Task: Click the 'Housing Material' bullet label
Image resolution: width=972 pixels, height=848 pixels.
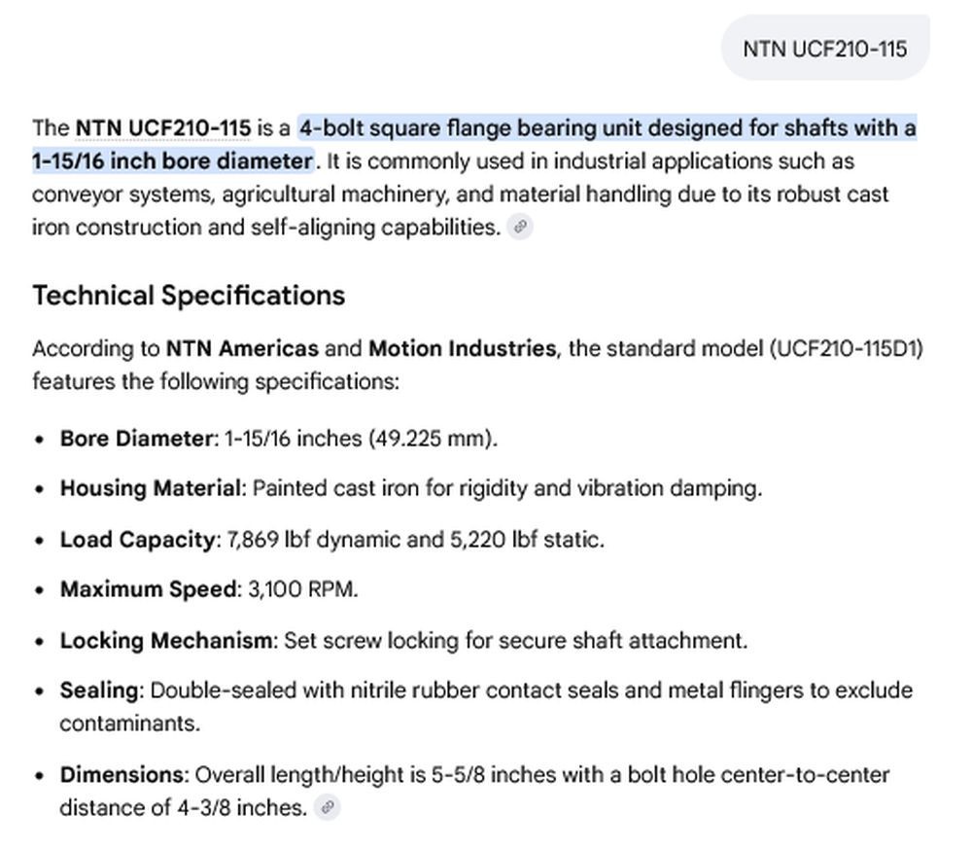Action: pos(150,488)
